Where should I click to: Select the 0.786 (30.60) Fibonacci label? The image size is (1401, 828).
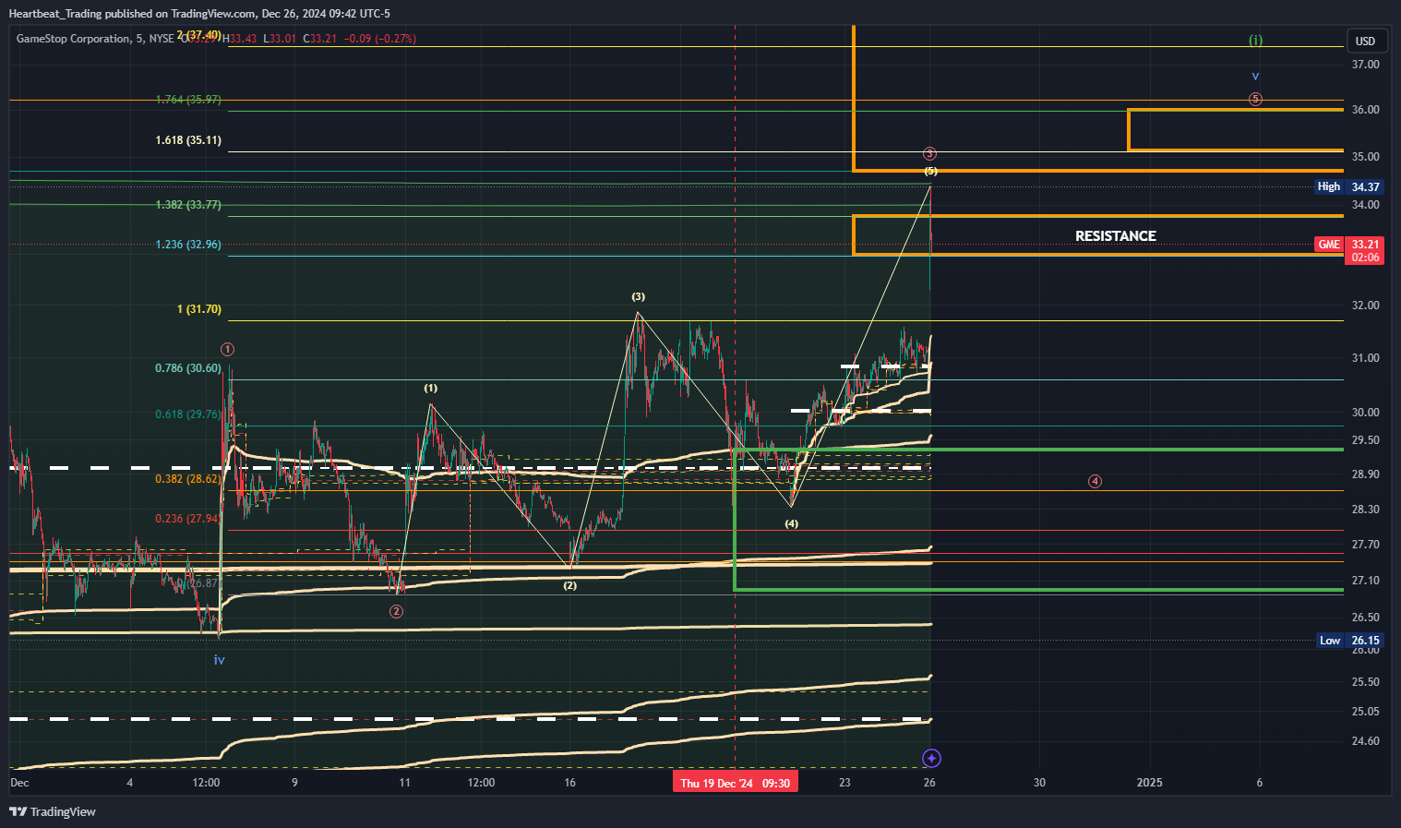188,368
